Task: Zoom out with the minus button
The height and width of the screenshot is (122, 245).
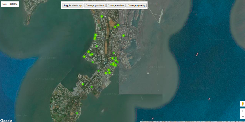Action: [x=243, y=116]
